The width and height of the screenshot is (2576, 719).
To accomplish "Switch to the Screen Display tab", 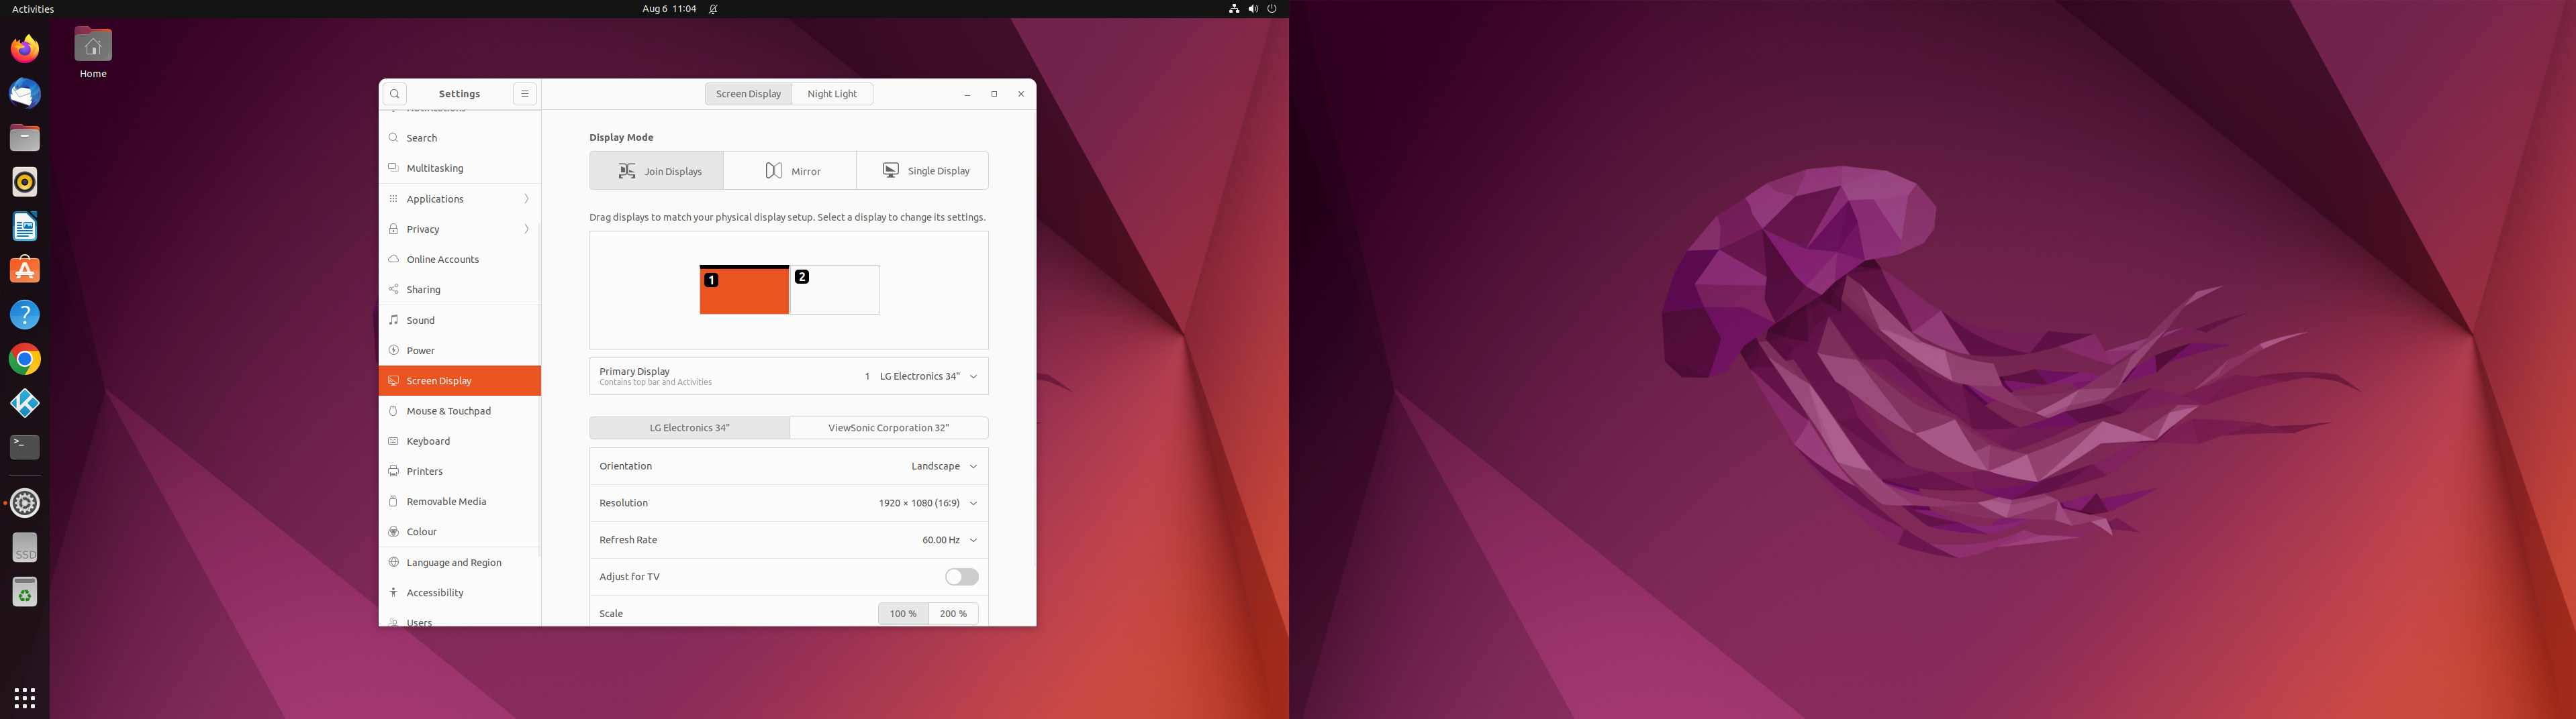I will pyautogui.click(x=748, y=94).
